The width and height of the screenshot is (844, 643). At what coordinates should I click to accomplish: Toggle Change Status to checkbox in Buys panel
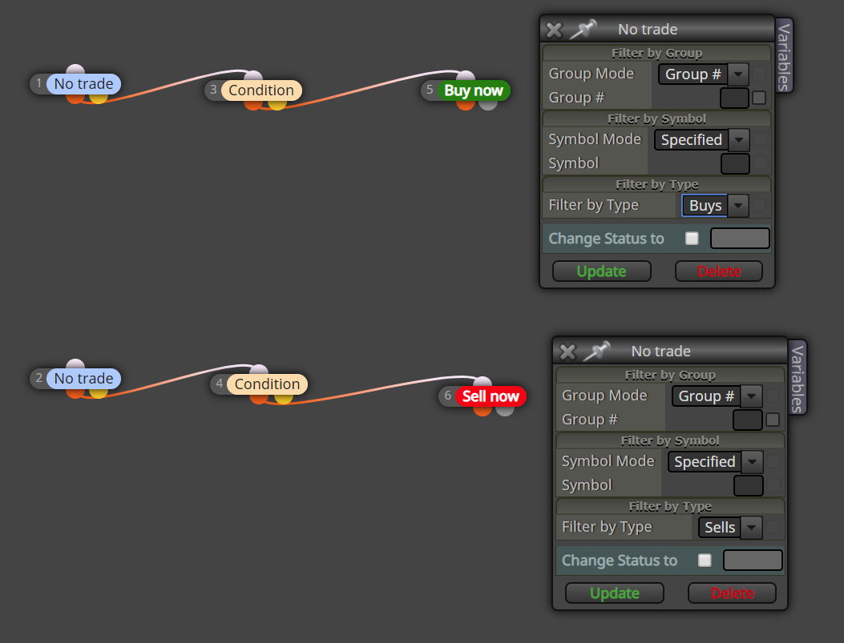click(x=692, y=238)
